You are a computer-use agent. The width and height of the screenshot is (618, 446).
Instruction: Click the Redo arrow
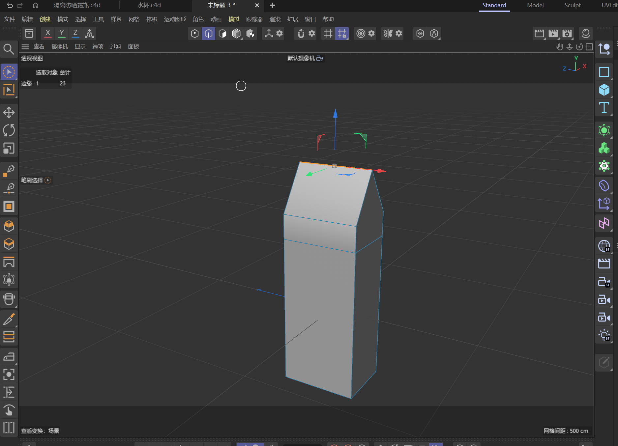(x=20, y=5)
